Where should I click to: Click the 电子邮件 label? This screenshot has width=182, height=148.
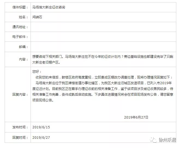click(x=20, y=37)
